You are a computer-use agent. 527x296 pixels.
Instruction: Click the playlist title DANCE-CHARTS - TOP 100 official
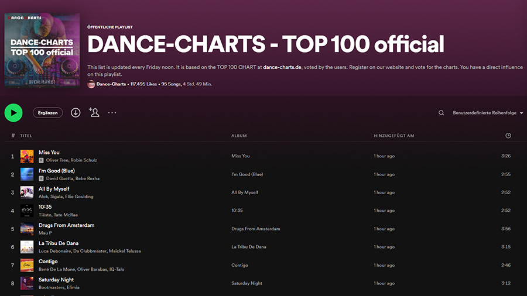coord(265,44)
